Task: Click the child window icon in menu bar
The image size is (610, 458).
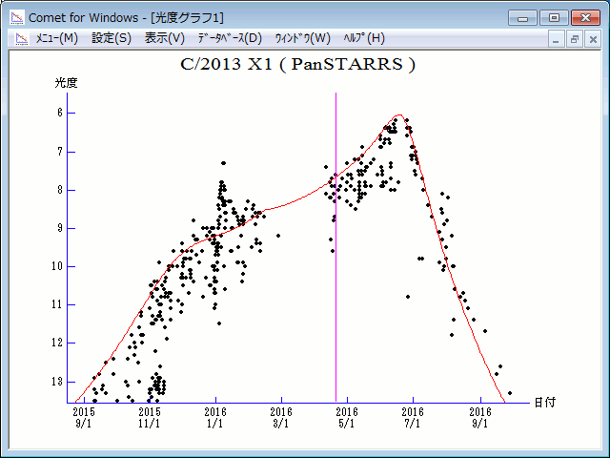Action: click(22, 38)
